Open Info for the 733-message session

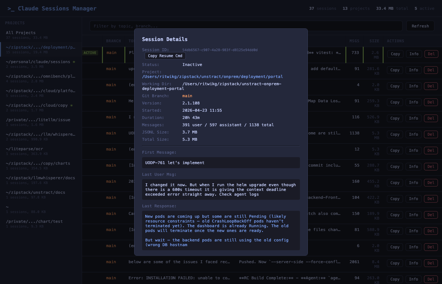(x=414, y=54)
